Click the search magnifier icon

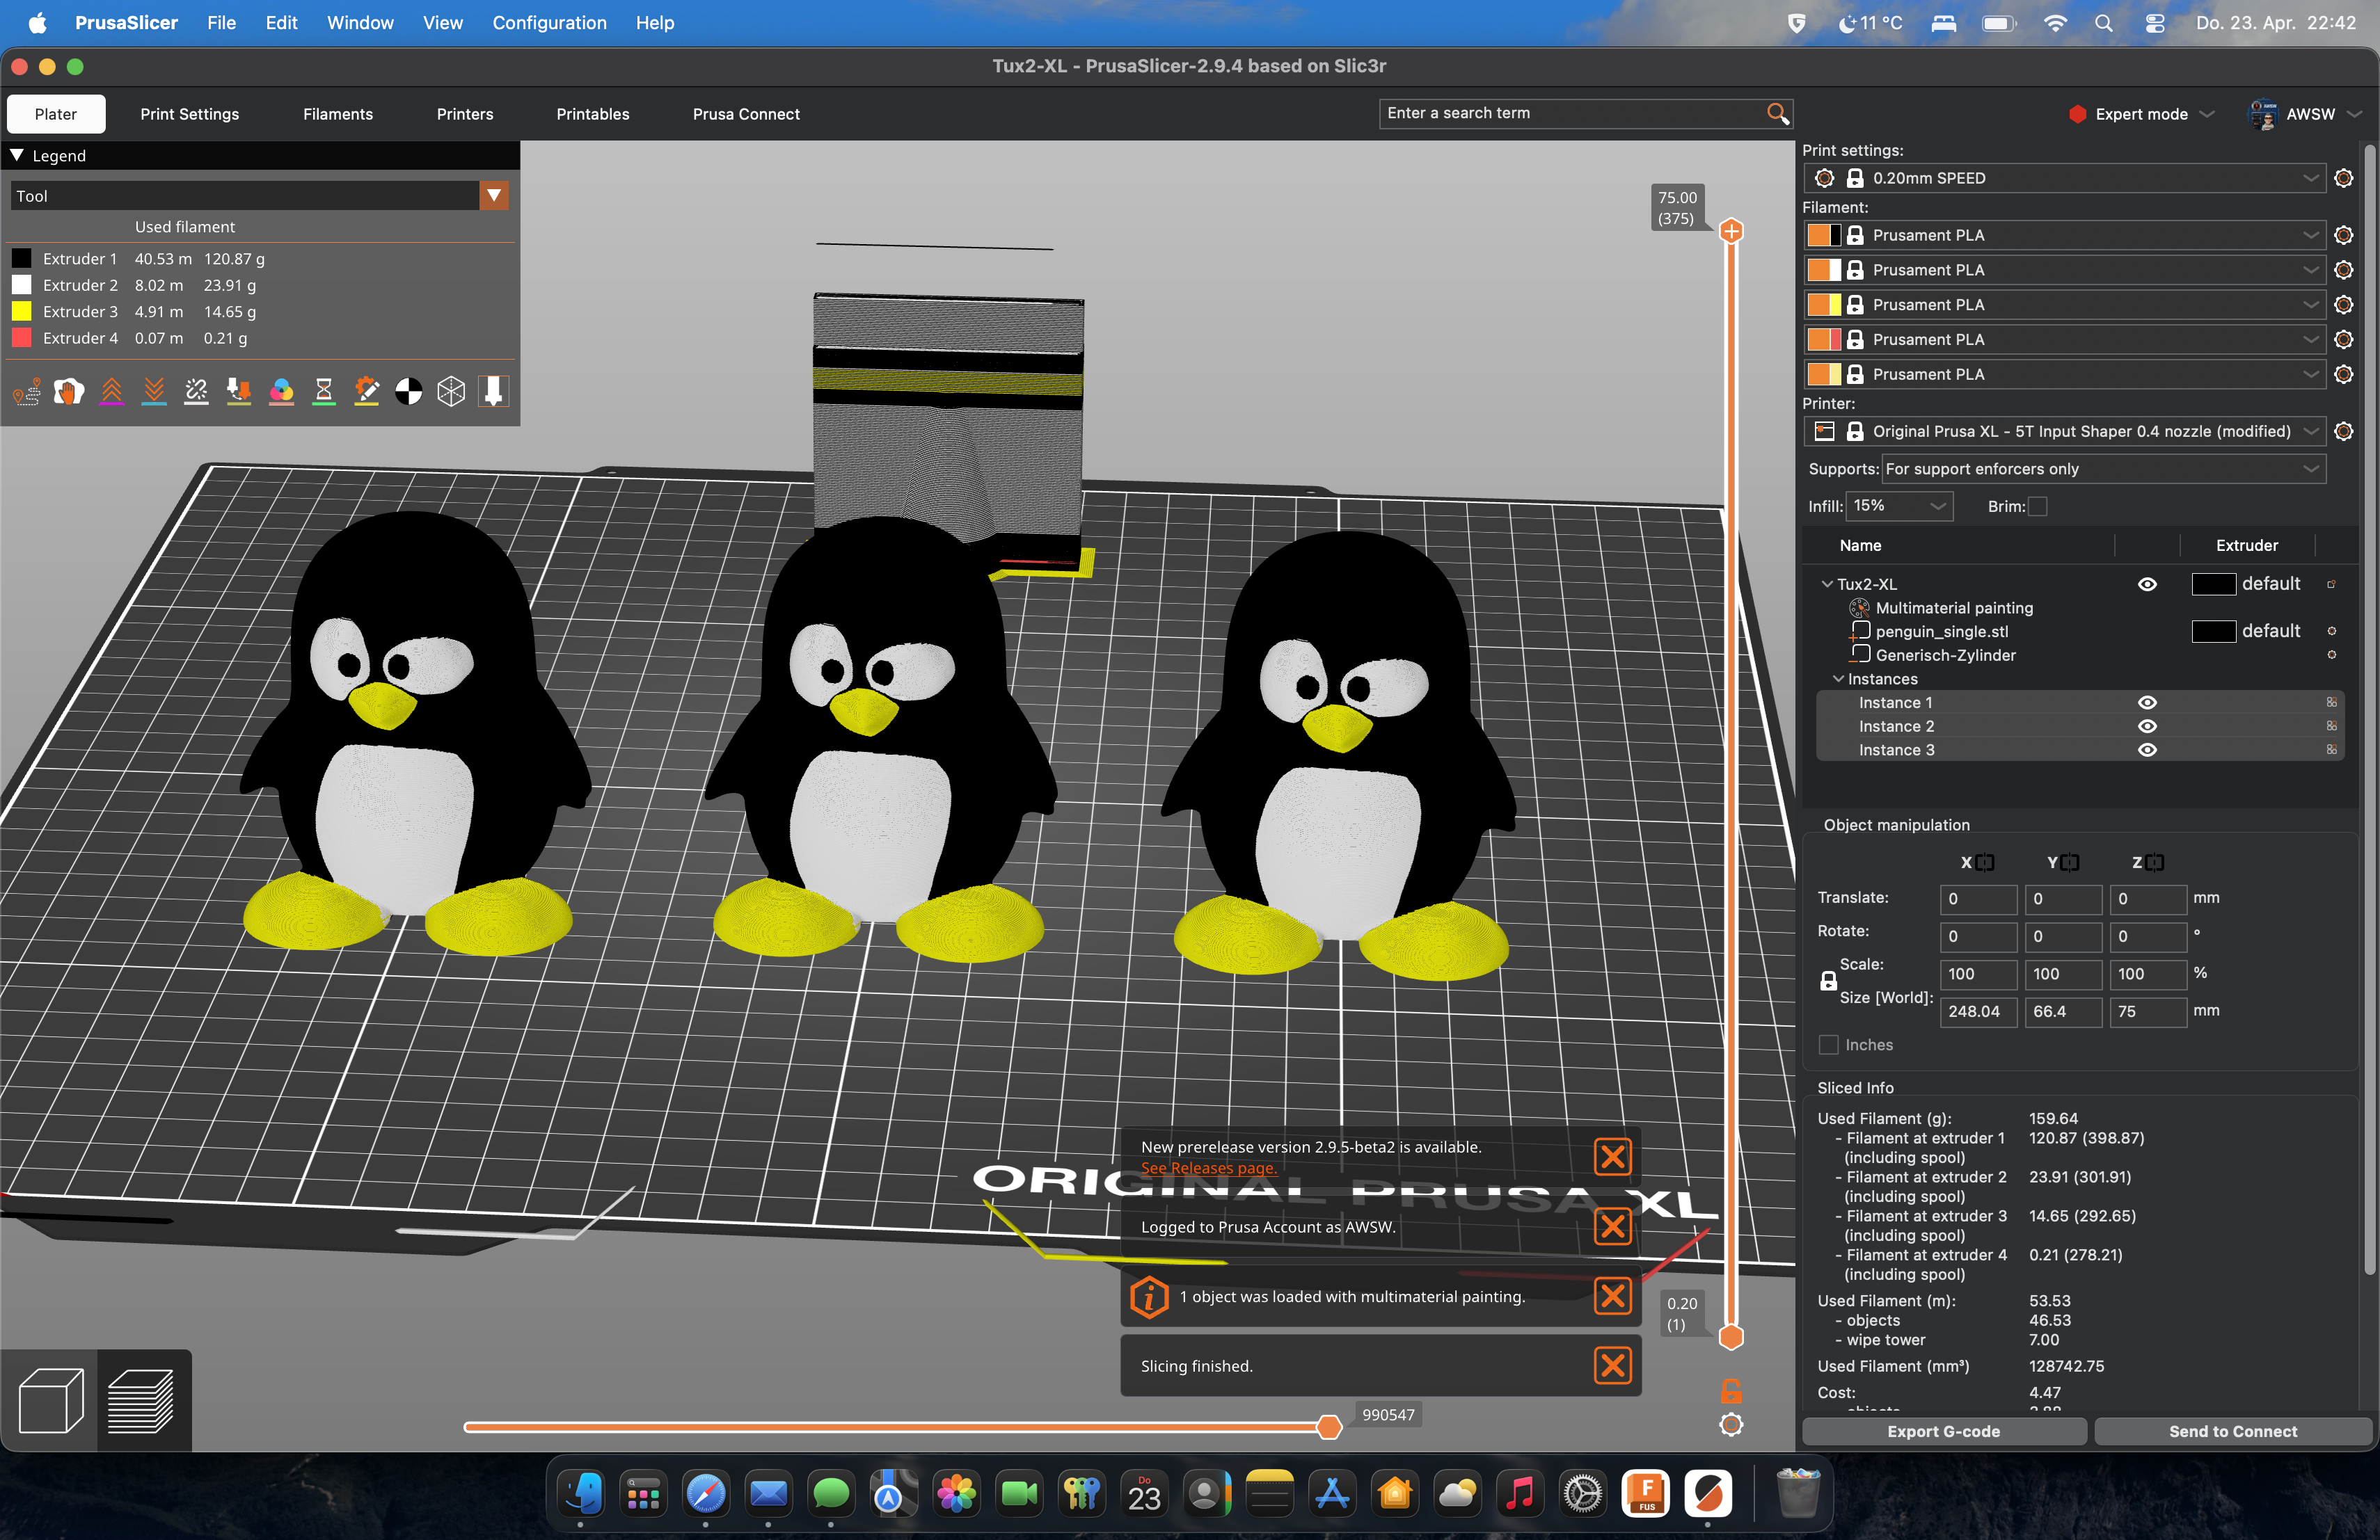point(1777,114)
